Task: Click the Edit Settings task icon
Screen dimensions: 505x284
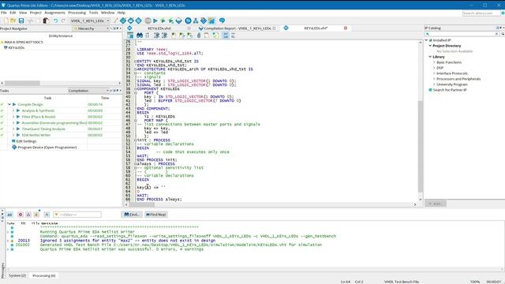Action: (13, 141)
